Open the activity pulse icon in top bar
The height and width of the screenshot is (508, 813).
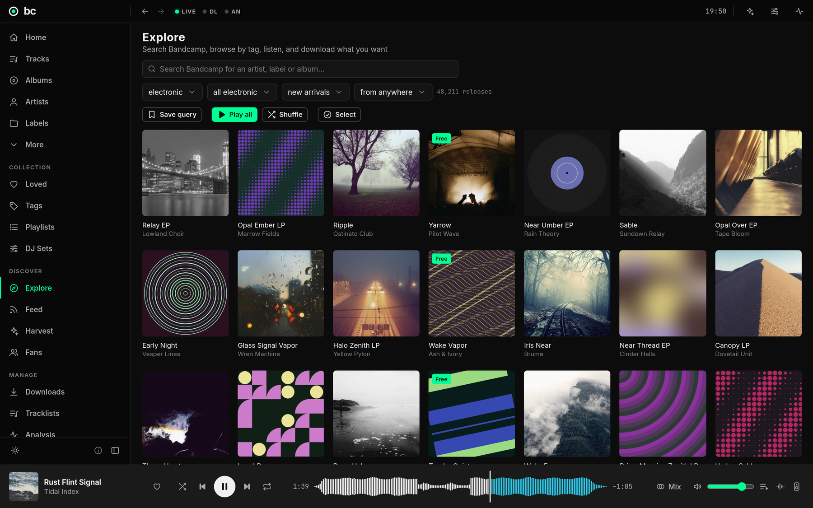[x=799, y=11]
